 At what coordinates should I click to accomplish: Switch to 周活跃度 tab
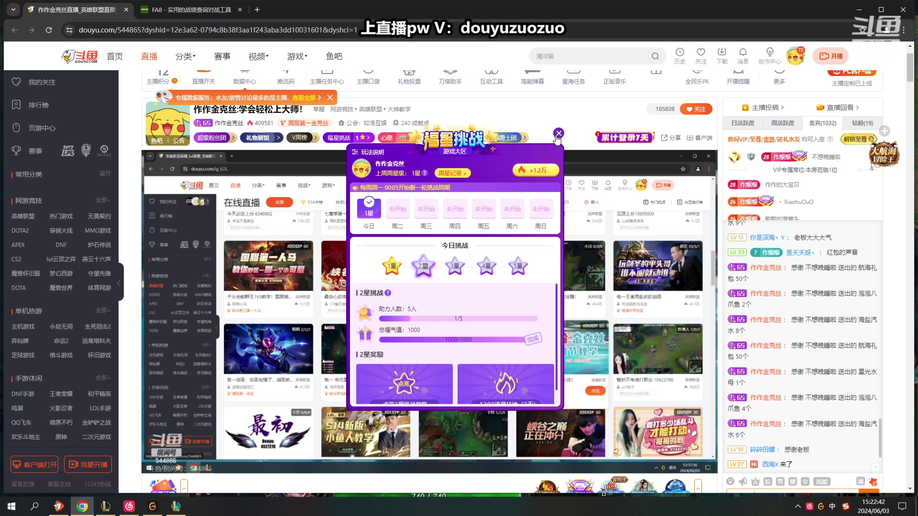pyautogui.click(x=783, y=123)
